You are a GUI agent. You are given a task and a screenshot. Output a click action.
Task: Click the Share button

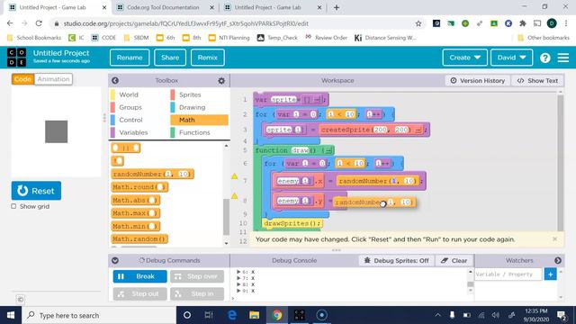pyautogui.click(x=170, y=58)
